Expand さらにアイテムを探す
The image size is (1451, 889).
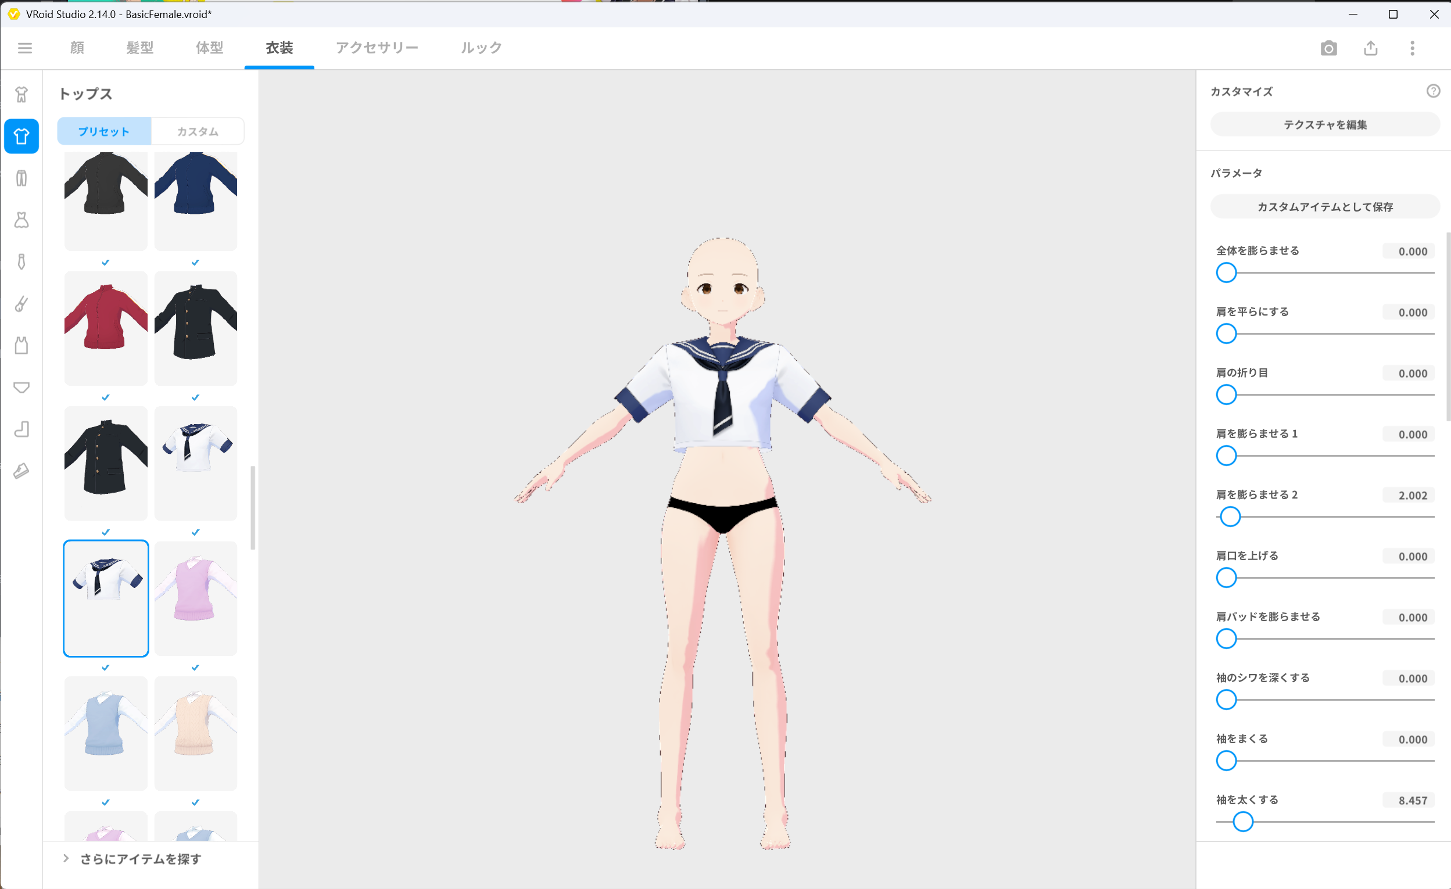[132, 859]
